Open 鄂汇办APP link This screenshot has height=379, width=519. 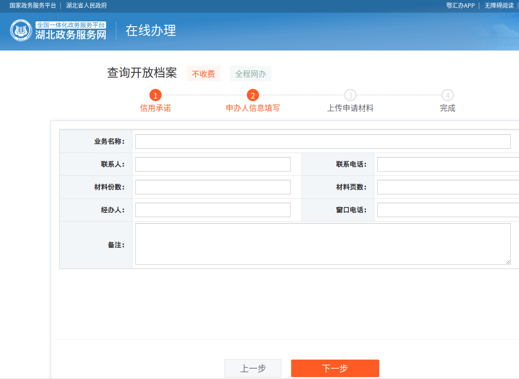pos(460,5)
